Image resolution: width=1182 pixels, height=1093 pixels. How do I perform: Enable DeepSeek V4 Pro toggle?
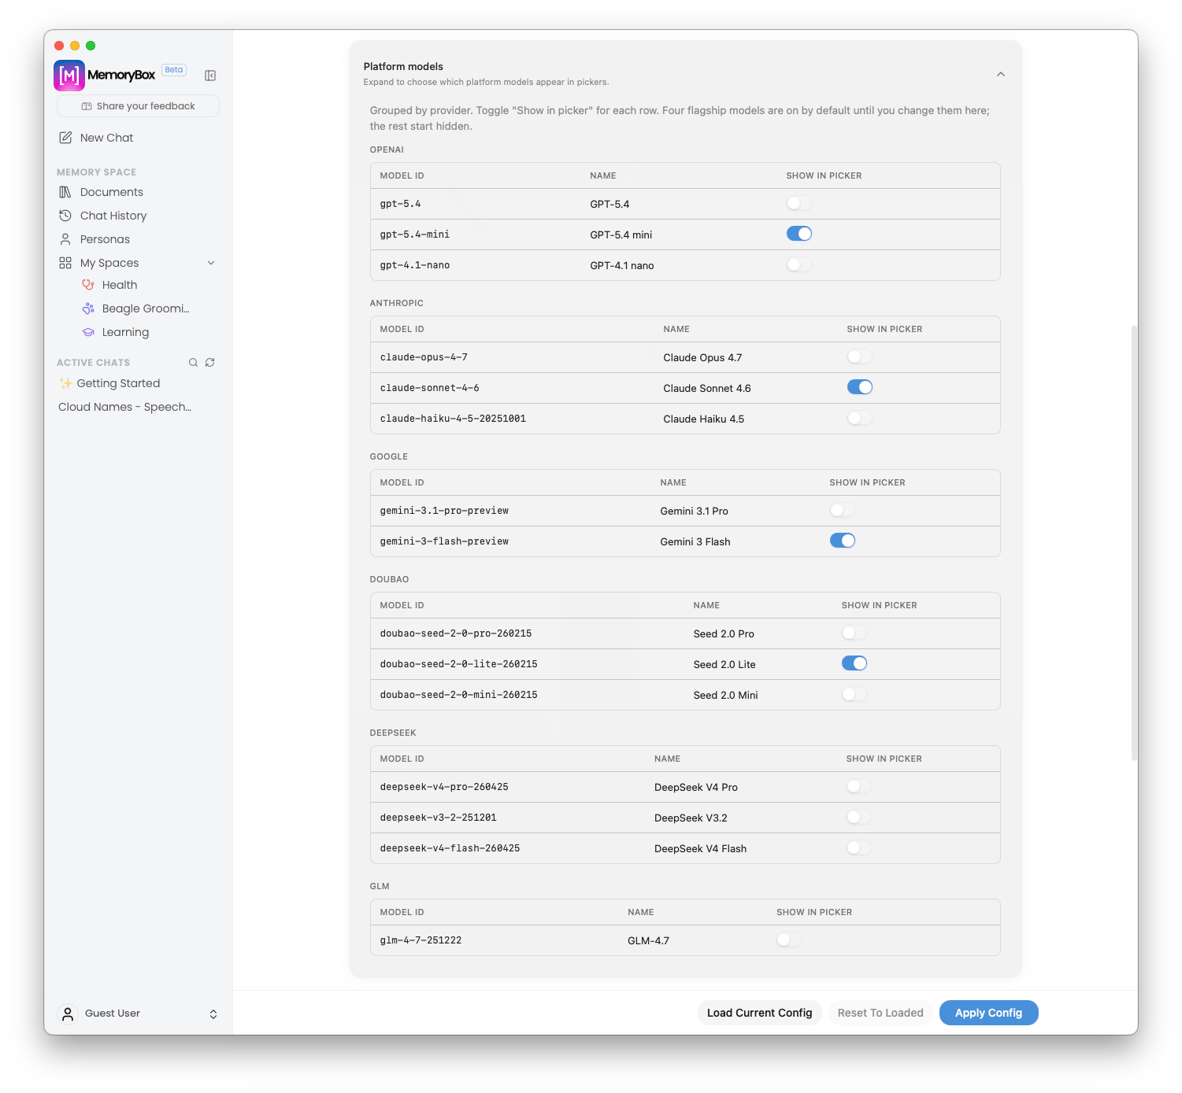[x=859, y=787]
